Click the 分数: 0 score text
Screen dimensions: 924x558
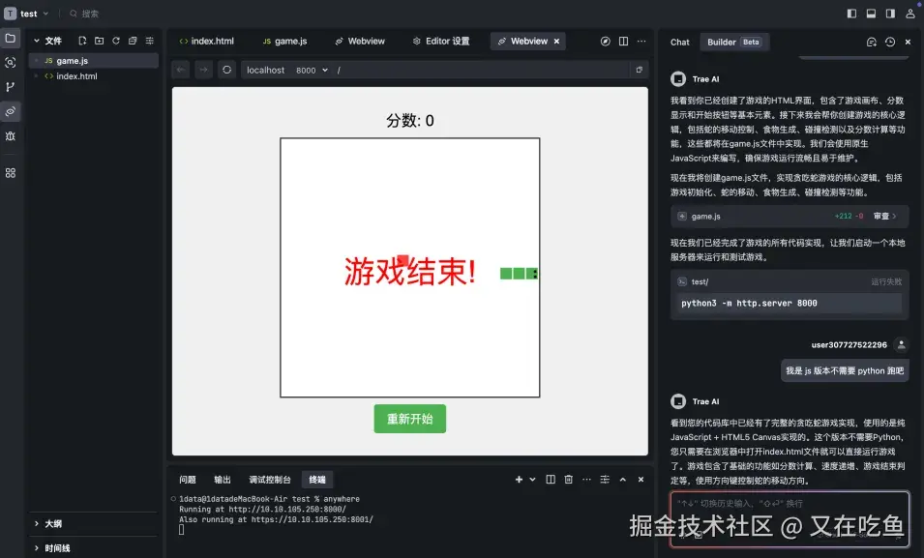[410, 121]
